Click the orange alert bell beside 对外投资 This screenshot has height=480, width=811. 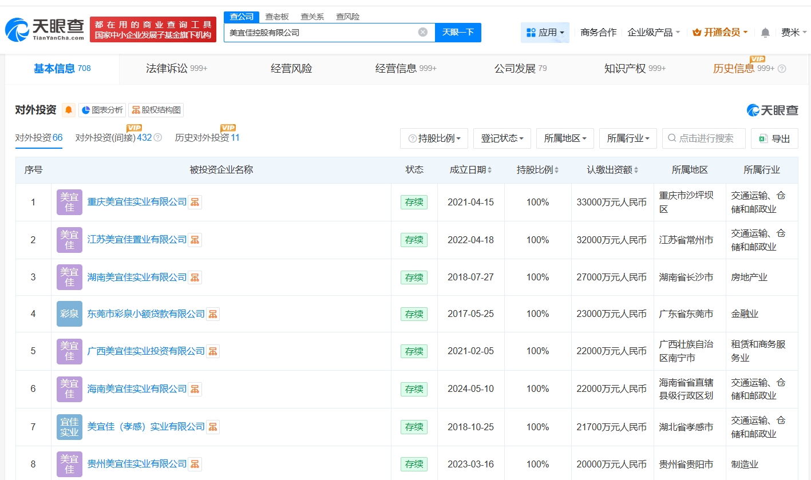point(69,110)
